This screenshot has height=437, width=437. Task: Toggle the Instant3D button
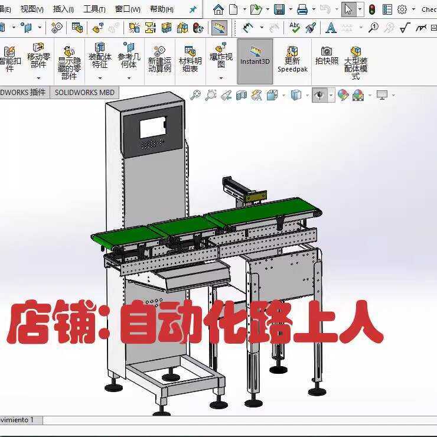tap(255, 61)
